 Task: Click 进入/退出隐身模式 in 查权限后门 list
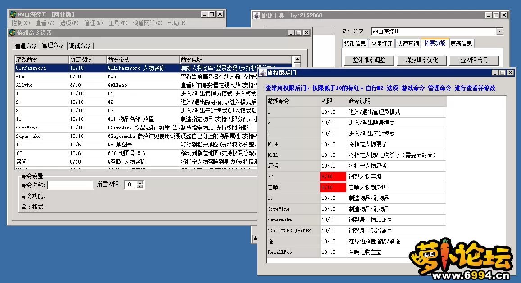pos(371,123)
